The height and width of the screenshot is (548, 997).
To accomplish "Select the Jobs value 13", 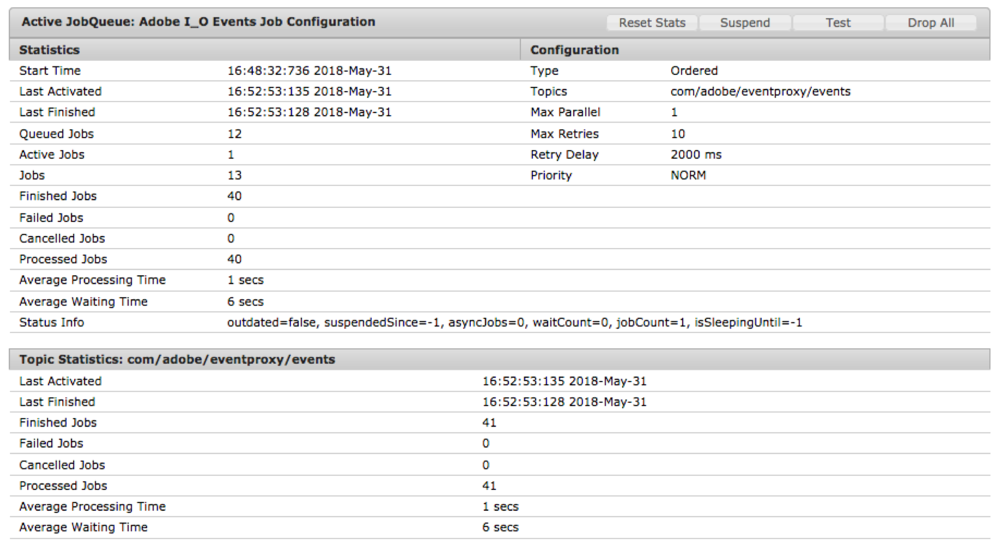I will tap(234, 175).
